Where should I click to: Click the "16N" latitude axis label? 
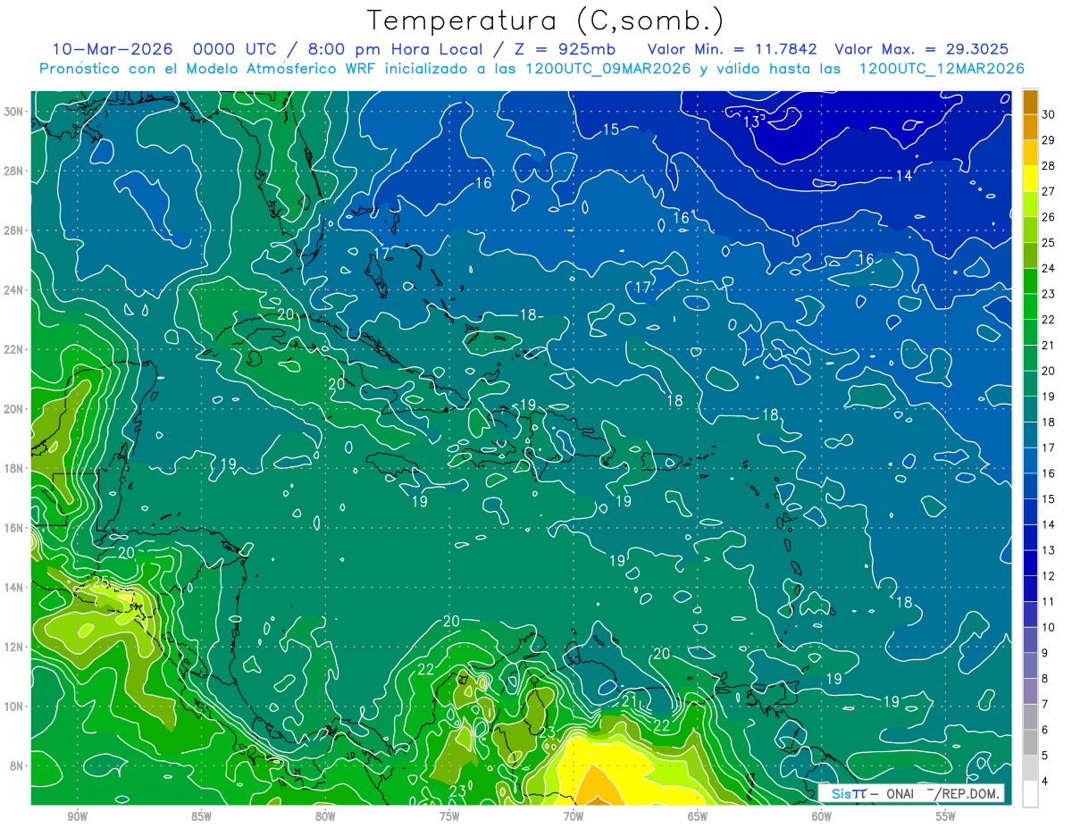(x=14, y=528)
